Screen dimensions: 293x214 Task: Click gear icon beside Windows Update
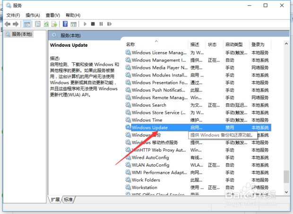[x=128, y=128]
